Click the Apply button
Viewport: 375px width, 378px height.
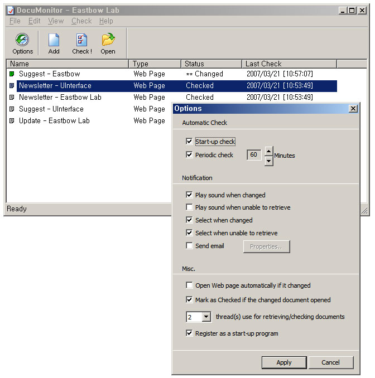284,362
